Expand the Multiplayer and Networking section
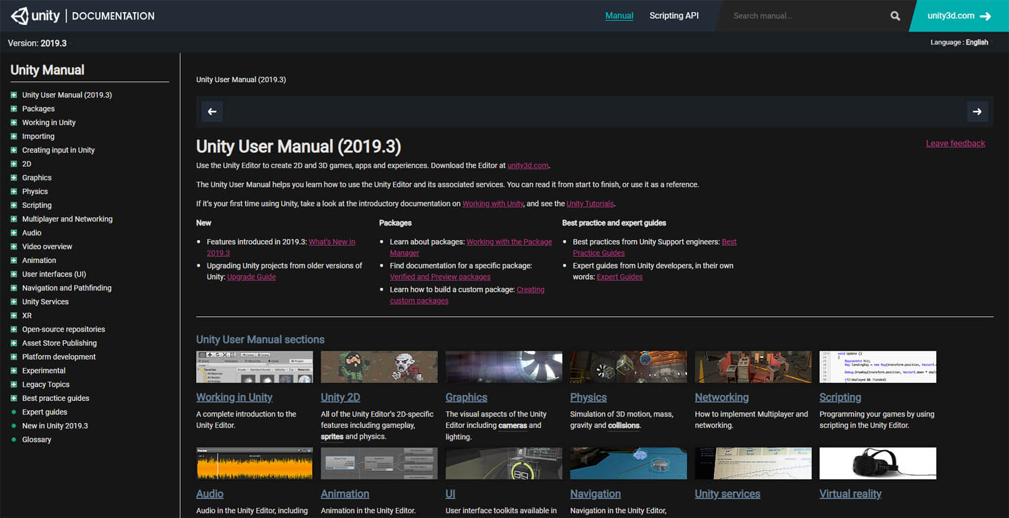Viewport: 1009px width, 518px height. click(15, 219)
